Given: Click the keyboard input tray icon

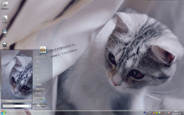Looking at the screenshot, I should coord(142,112).
